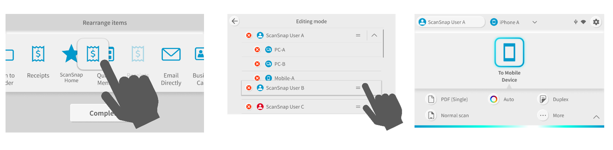Delete ScanSnap User C with red X
613x150 pixels.
click(x=249, y=107)
